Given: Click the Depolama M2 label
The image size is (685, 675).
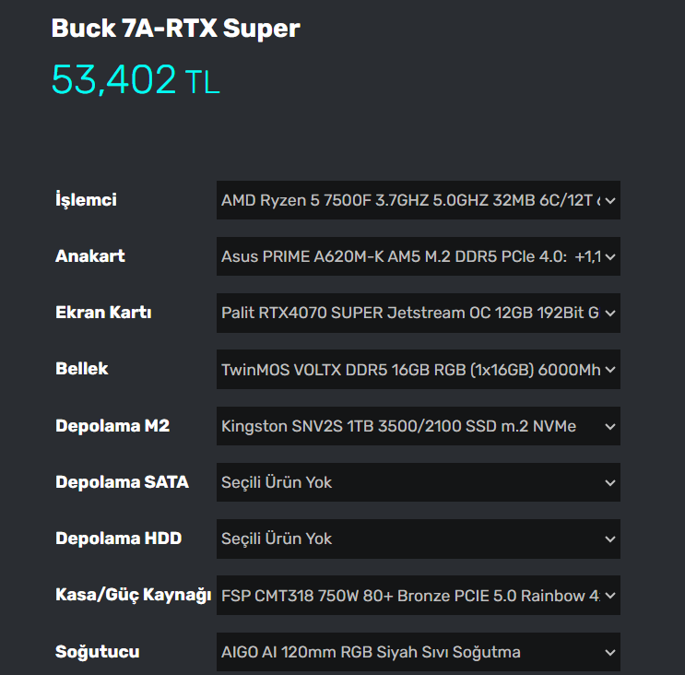Looking at the screenshot, I should (112, 426).
